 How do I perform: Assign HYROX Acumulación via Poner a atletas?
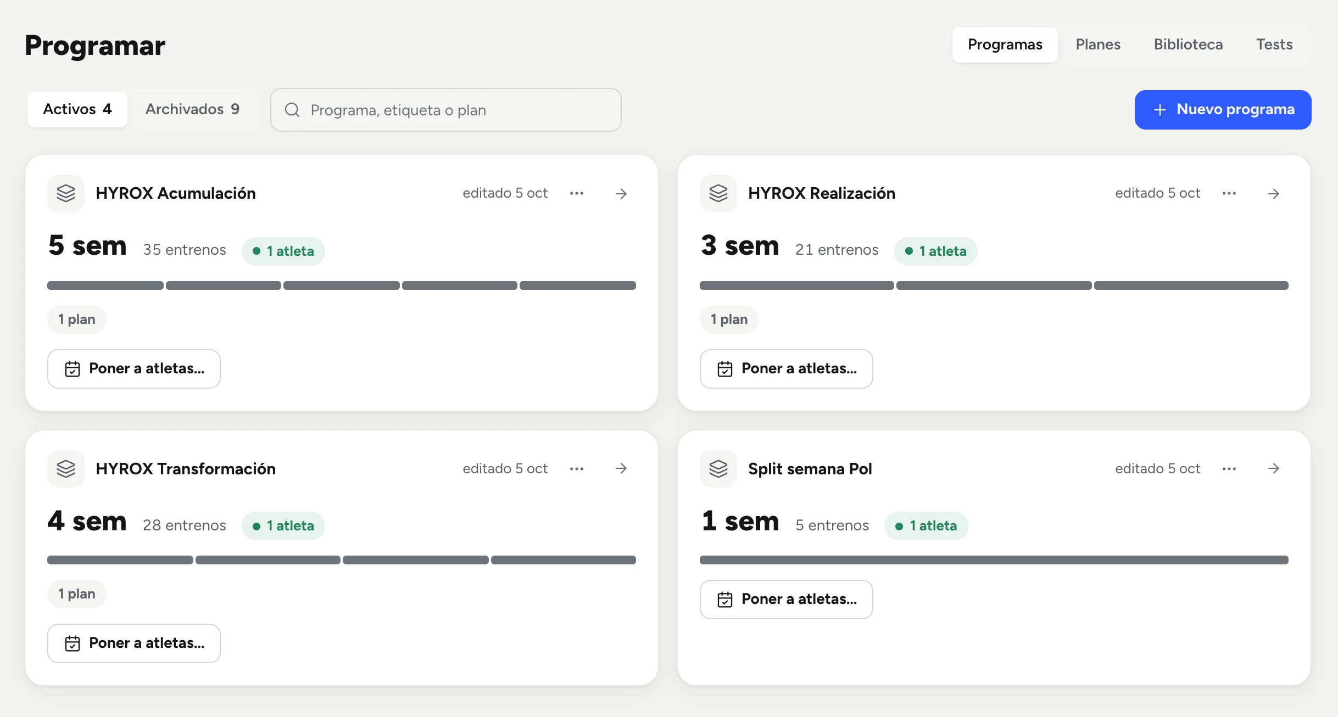(x=134, y=369)
